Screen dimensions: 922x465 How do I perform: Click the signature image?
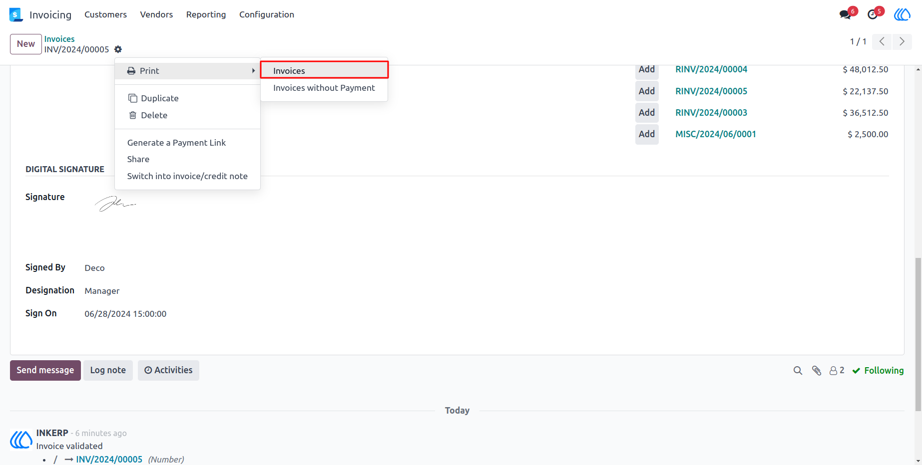(x=115, y=204)
